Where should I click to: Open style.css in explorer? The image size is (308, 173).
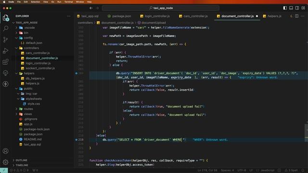(x=34, y=104)
